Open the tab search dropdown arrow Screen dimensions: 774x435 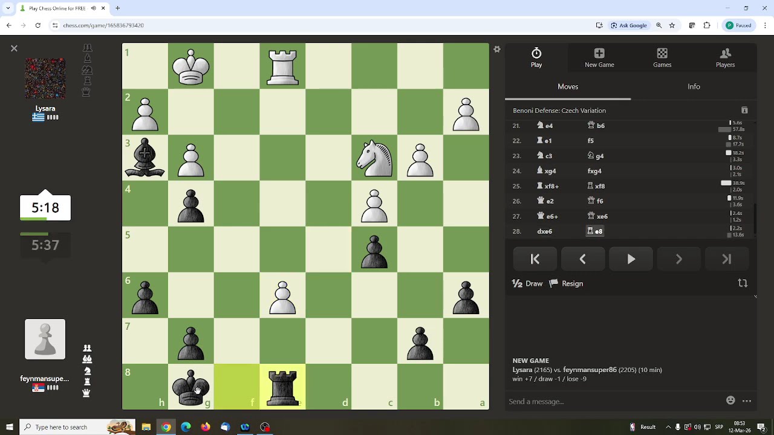click(x=8, y=8)
